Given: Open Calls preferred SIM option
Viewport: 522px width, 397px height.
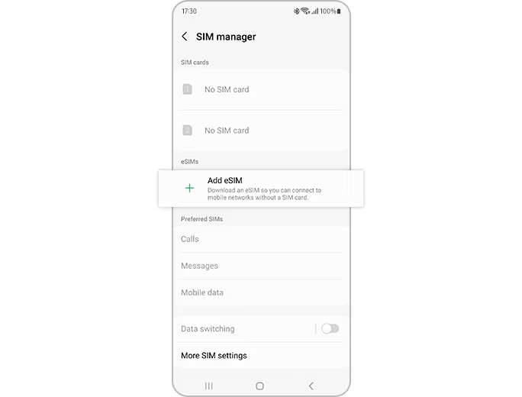Looking at the screenshot, I should point(261,239).
